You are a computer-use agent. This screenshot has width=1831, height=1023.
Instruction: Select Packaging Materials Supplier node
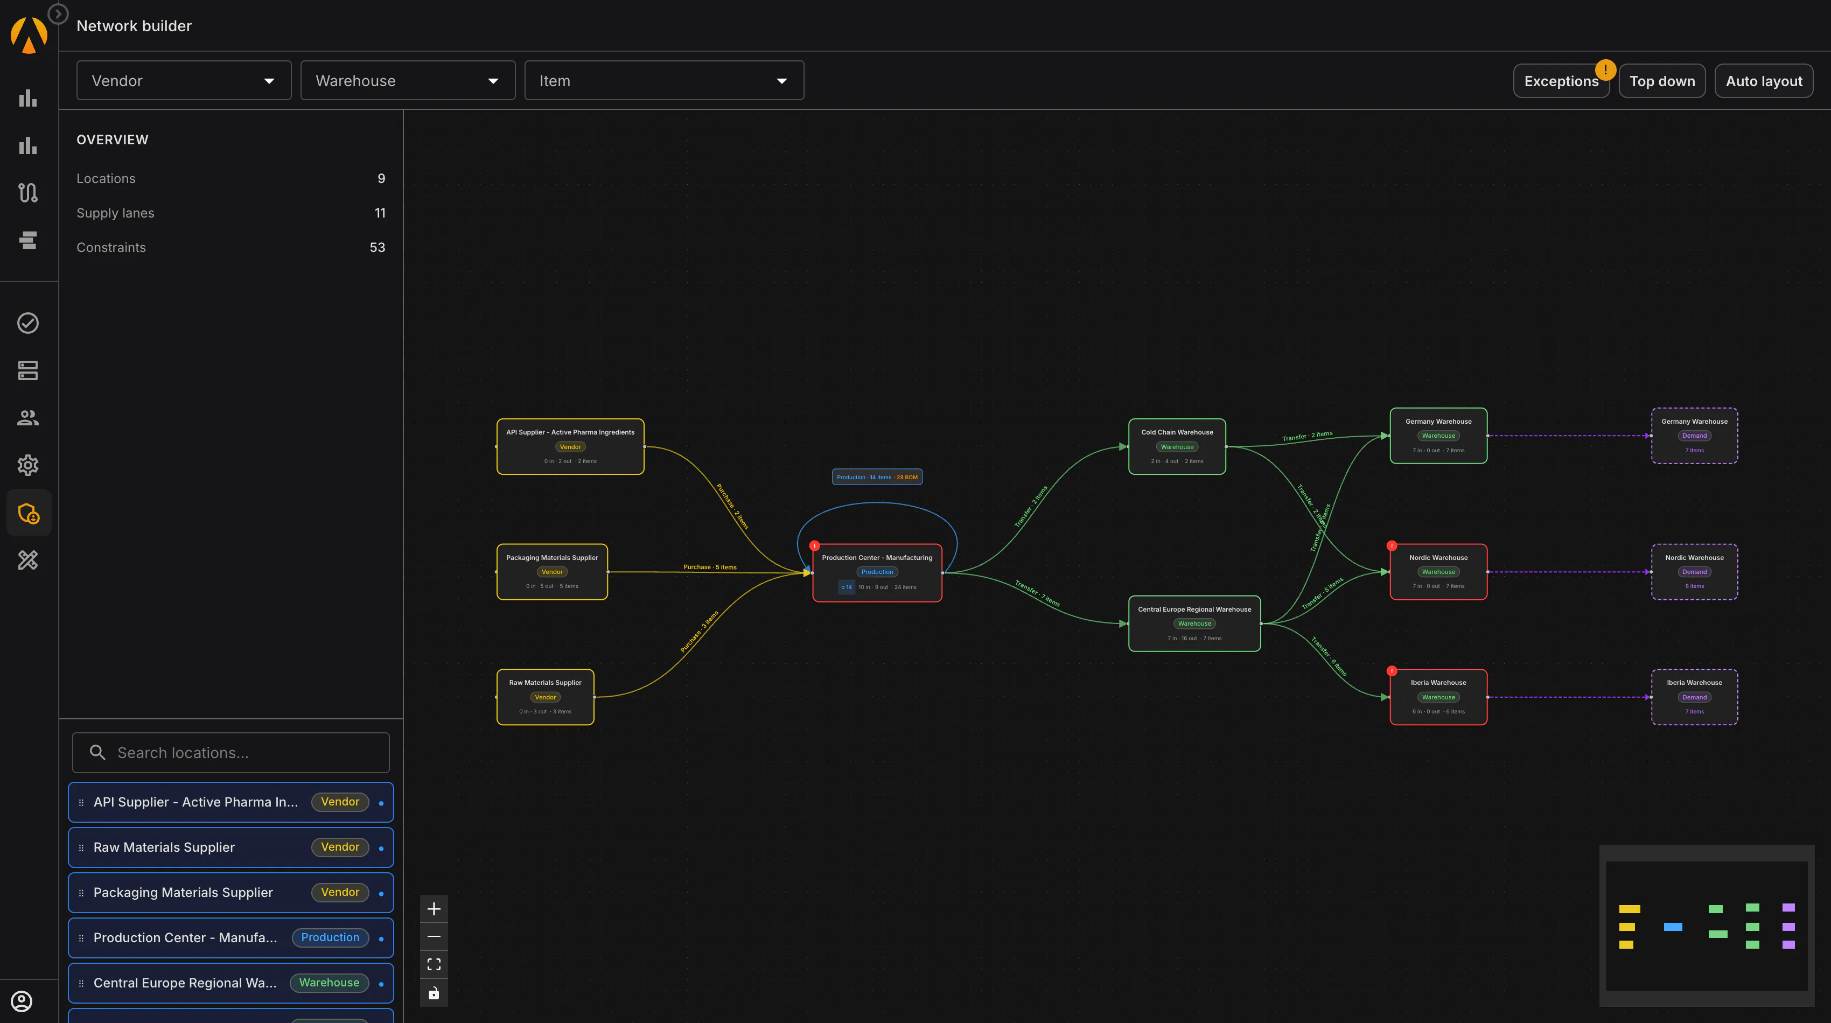[551, 572]
